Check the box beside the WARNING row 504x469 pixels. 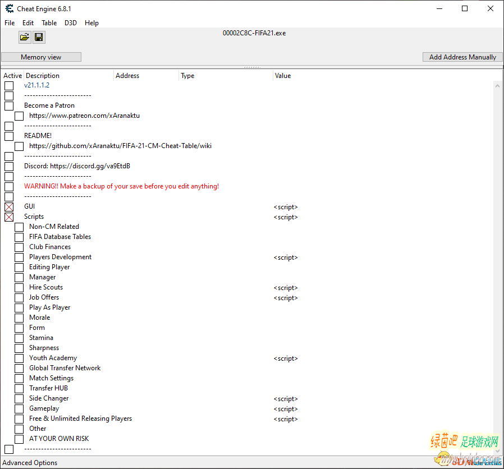pos(9,187)
